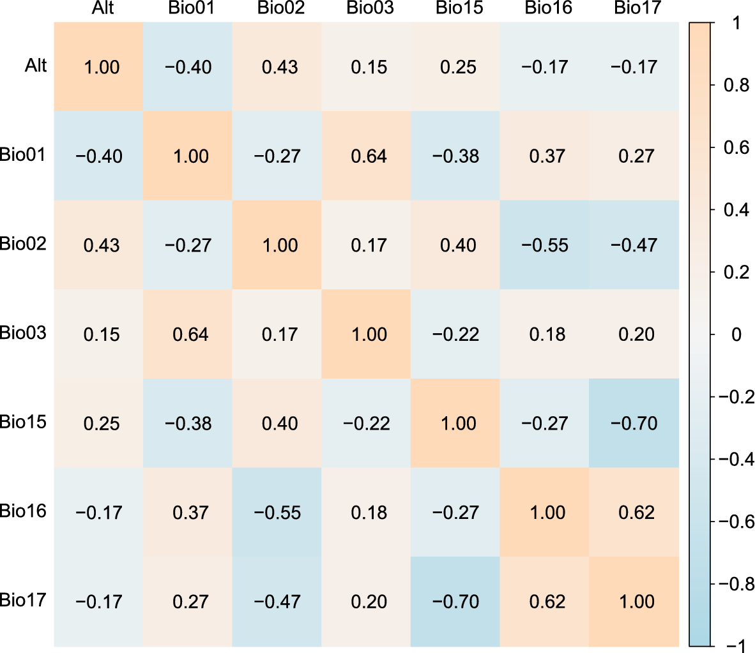This screenshot has height=653, width=755.
Task: Click the 0.43 cell in the Alt row
Action: (280, 67)
